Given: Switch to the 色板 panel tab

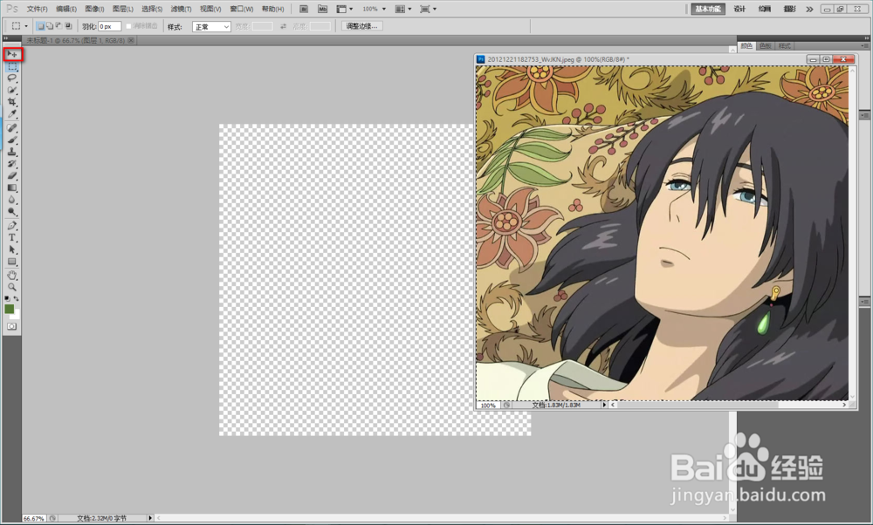Looking at the screenshot, I should 766,46.
